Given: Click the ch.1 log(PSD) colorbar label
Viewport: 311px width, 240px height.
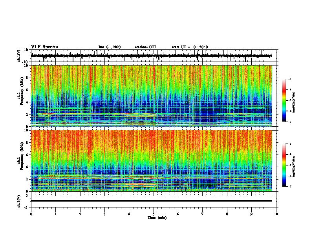Looking at the screenshot, I should (x=294, y=102).
